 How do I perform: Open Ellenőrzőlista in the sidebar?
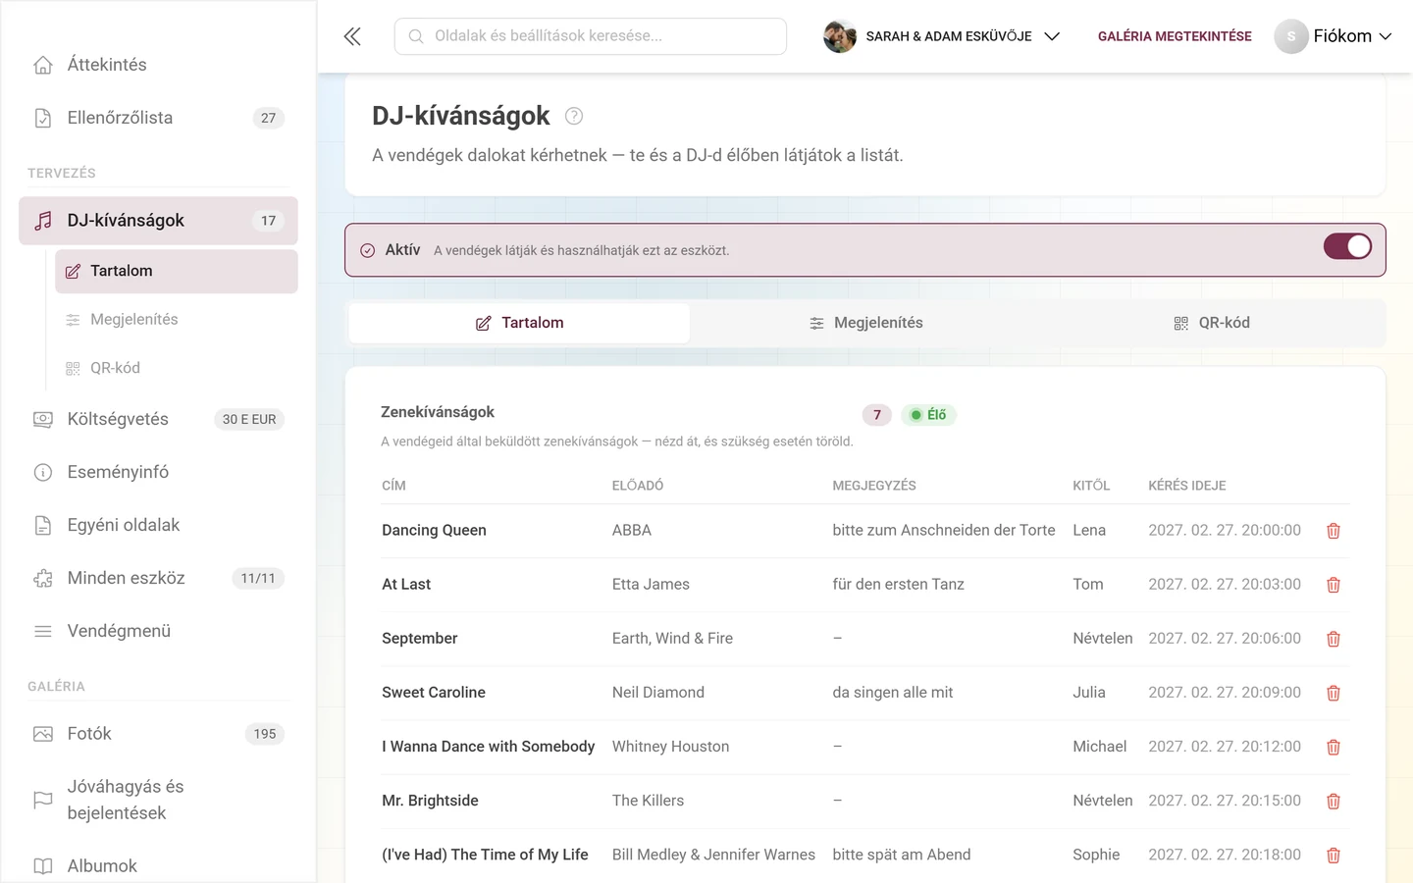coord(158,118)
